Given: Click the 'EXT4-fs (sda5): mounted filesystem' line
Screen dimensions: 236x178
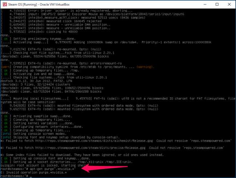Looking at the screenshot, I should tap(79, 109).
